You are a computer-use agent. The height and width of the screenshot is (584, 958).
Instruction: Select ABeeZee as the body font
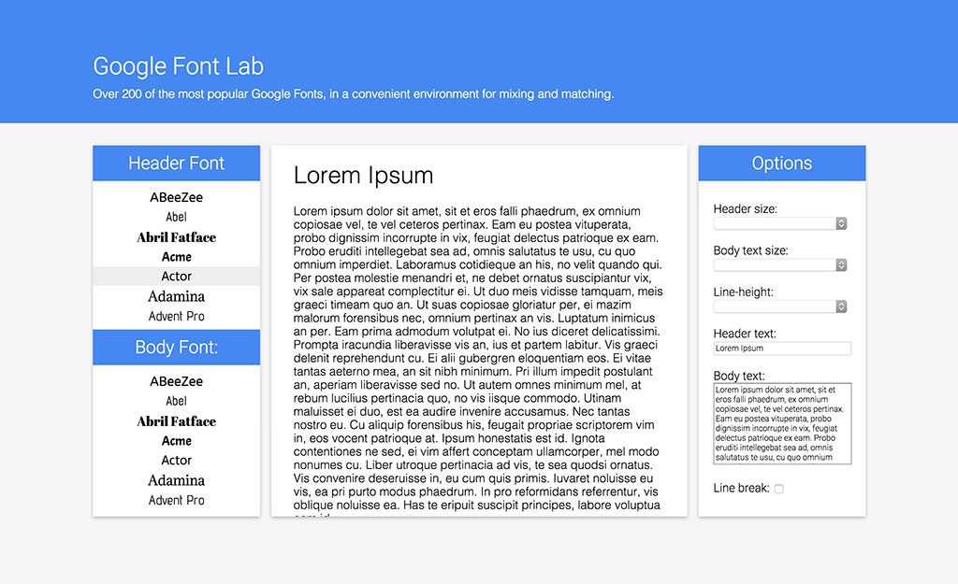[176, 381]
